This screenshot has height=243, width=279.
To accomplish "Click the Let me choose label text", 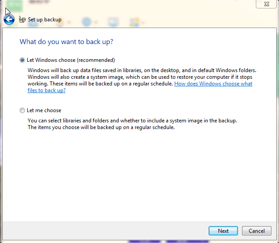I will [44, 110].
